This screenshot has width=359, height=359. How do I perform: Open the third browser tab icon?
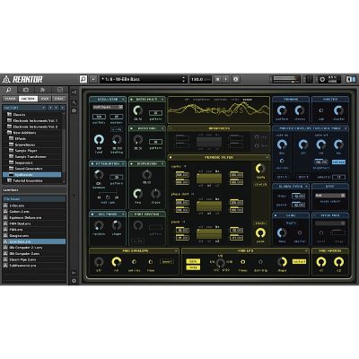pyautogui.click(x=42, y=90)
